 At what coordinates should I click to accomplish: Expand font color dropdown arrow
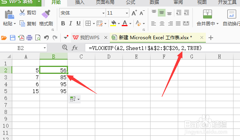pos(130,23)
